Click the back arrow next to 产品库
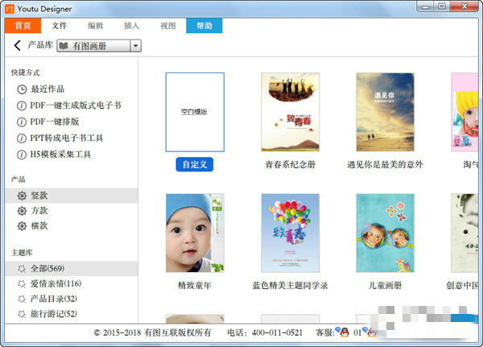 [x=17, y=45]
